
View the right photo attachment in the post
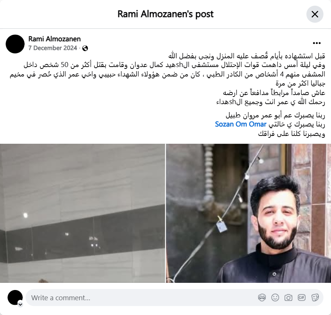coord(249,213)
